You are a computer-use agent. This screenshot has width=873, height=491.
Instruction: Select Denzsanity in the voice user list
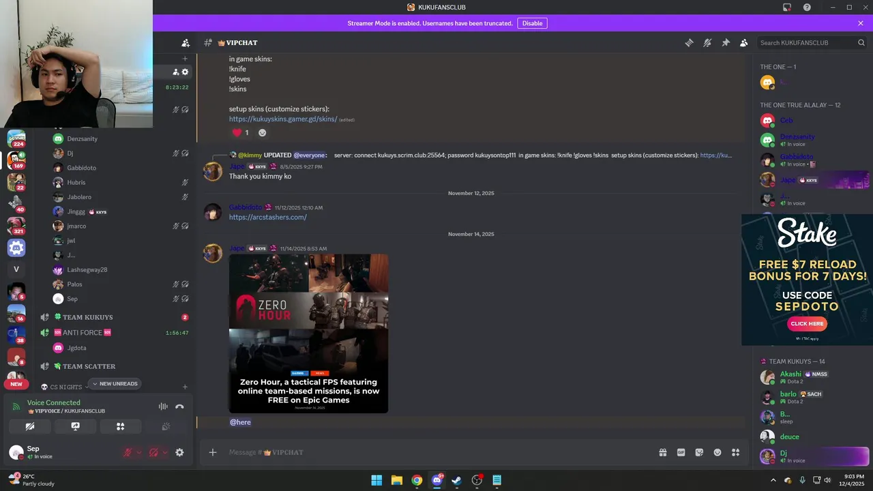tap(82, 138)
